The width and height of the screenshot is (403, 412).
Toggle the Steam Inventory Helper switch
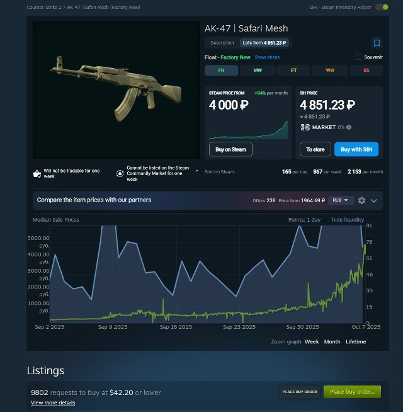pos(382,7)
